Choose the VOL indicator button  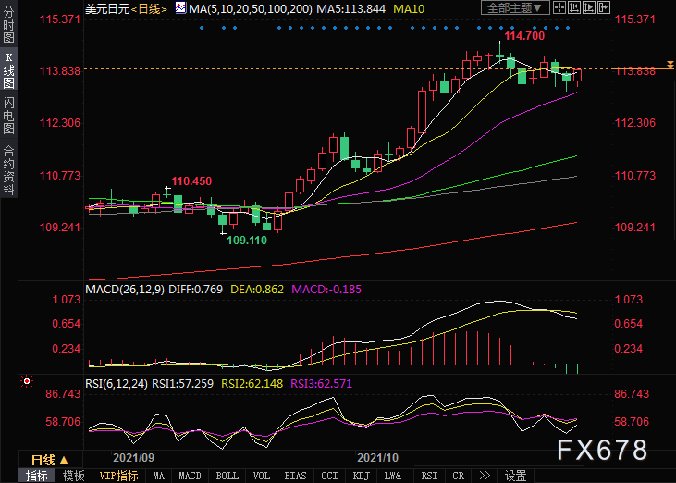tap(262, 476)
